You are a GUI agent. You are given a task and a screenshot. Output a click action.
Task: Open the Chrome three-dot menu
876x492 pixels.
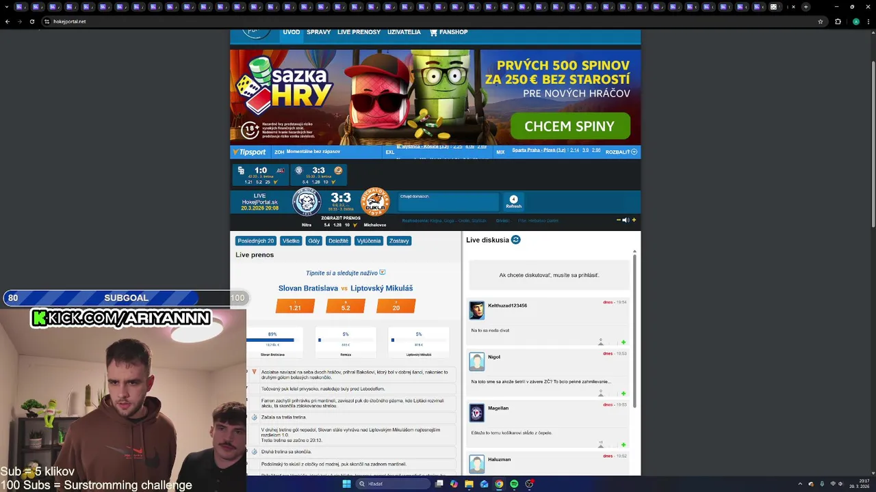pos(868,21)
